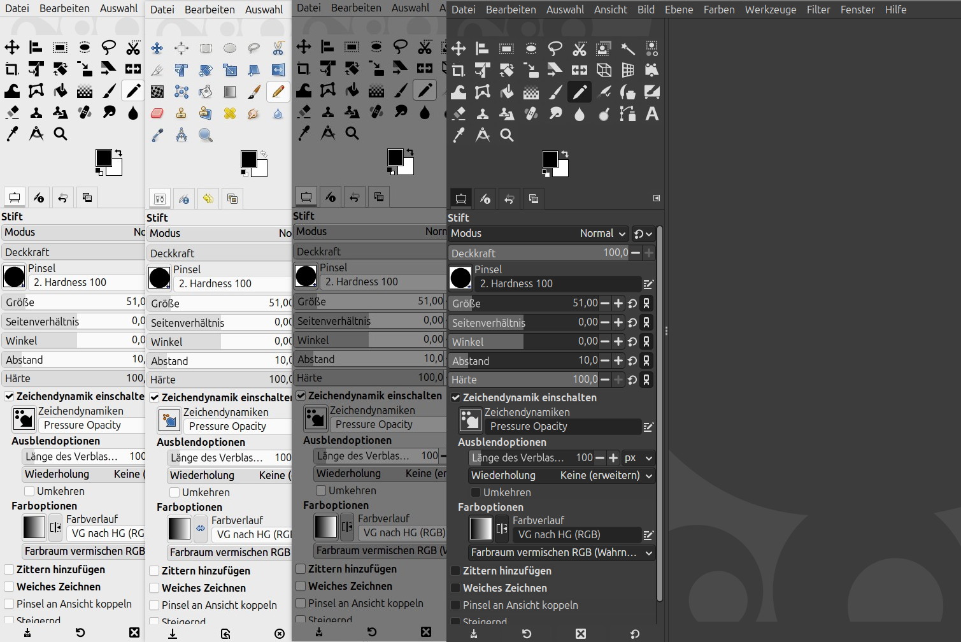The image size is (961, 642).
Task: Open the Filter menu
Action: pyautogui.click(x=818, y=10)
